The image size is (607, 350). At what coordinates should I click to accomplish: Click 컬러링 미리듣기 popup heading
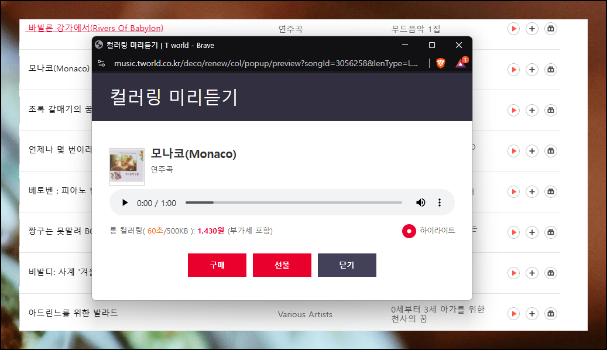(x=174, y=97)
